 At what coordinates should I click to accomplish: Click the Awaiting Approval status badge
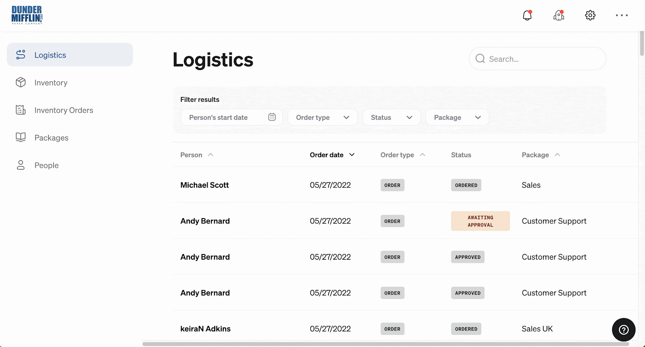[x=480, y=221]
